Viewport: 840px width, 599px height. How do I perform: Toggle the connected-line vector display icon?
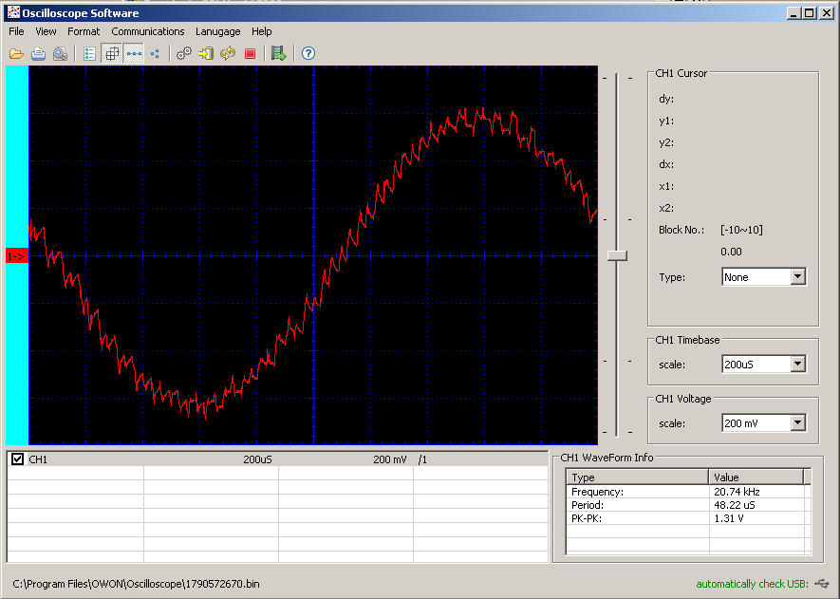pos(134,54)
